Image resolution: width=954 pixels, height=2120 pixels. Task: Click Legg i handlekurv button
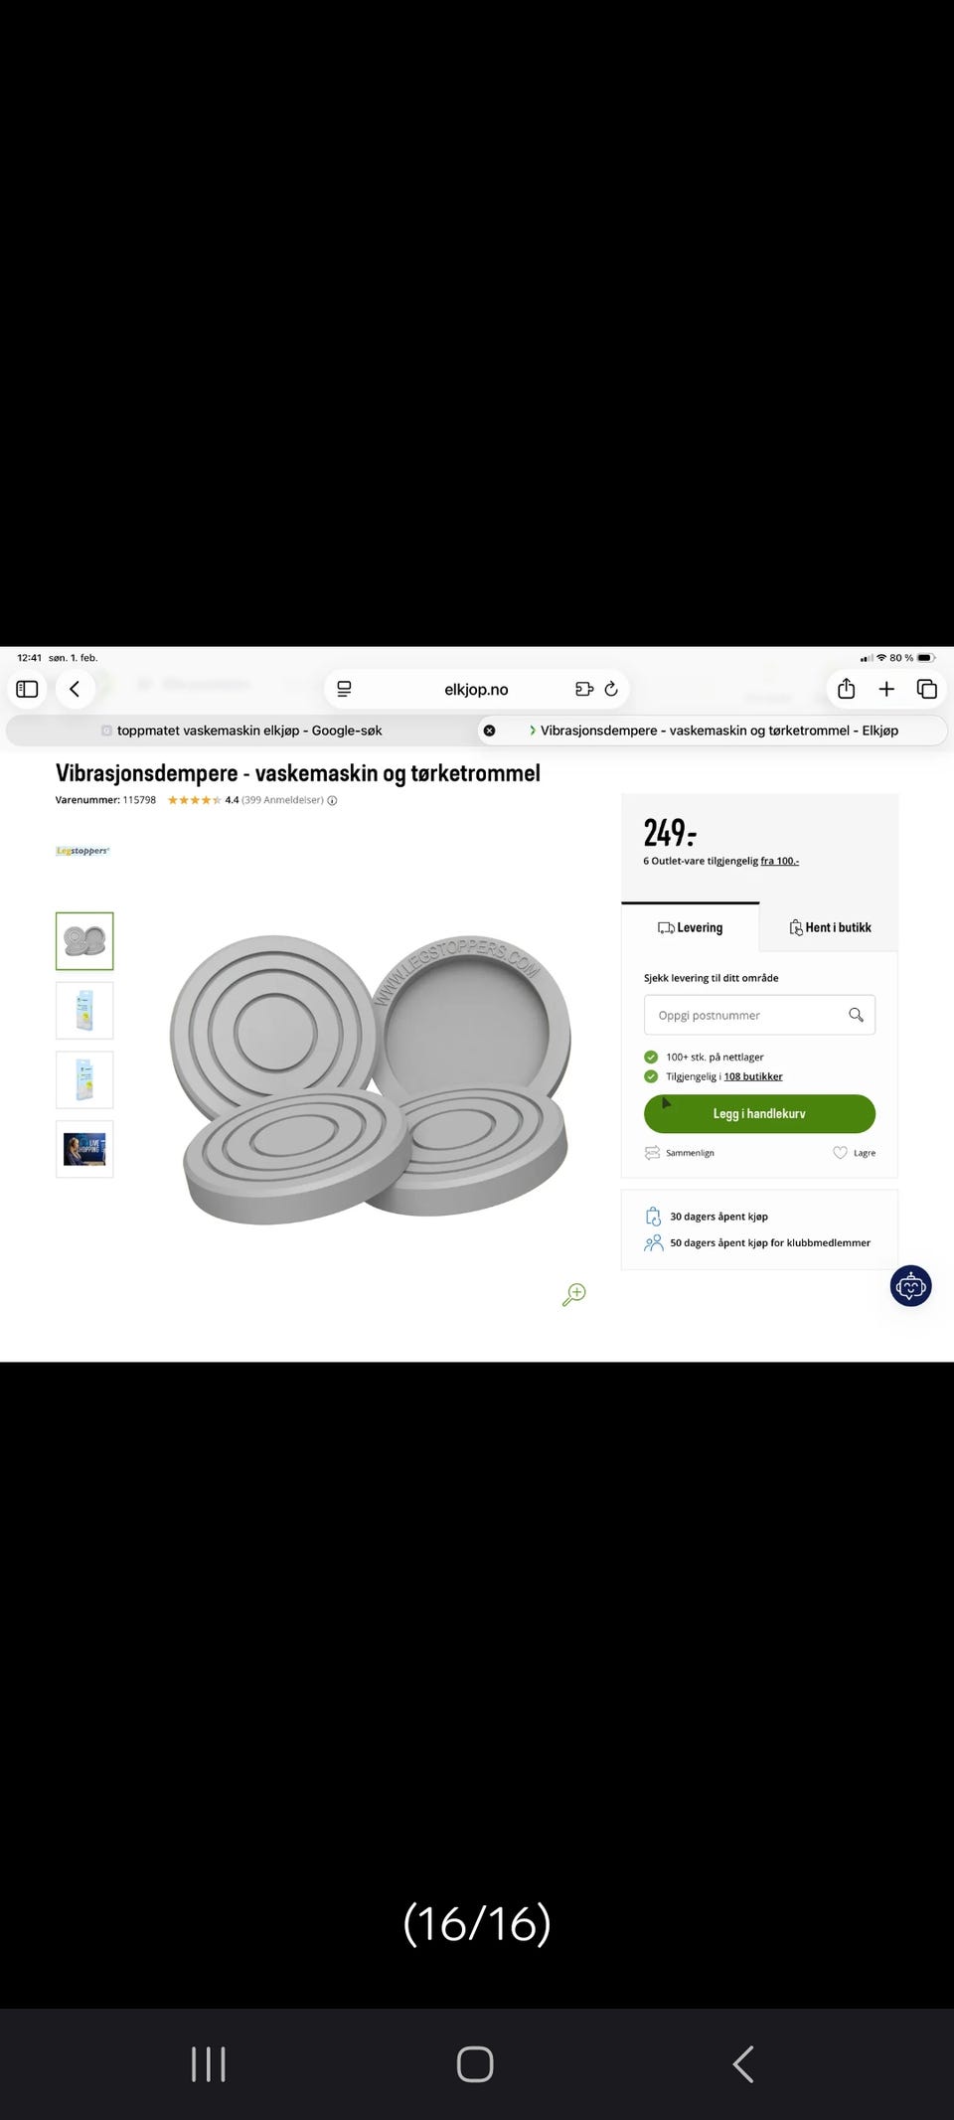(x=759, y=1114)
